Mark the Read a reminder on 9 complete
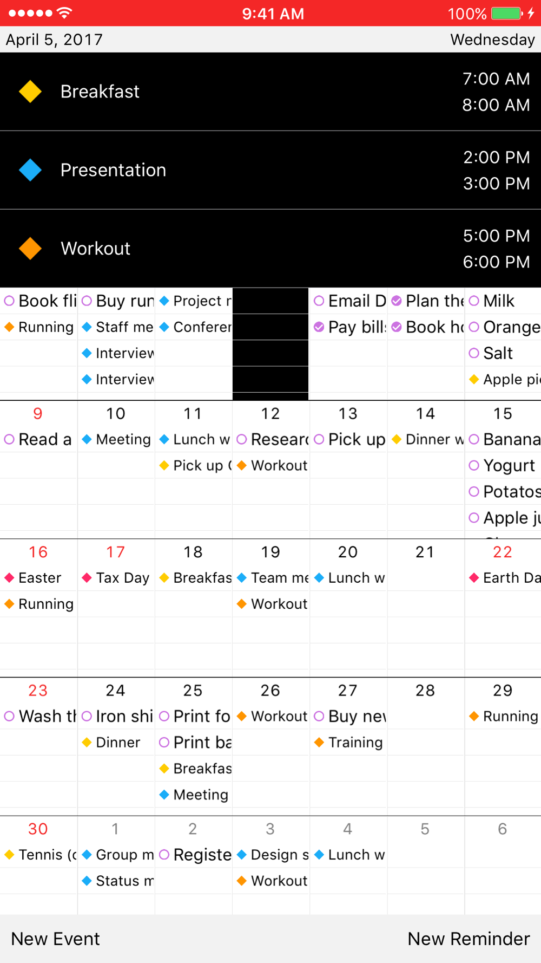Viewport: 541px width, 963px height. pyautogui.click(x=9, y=439)
